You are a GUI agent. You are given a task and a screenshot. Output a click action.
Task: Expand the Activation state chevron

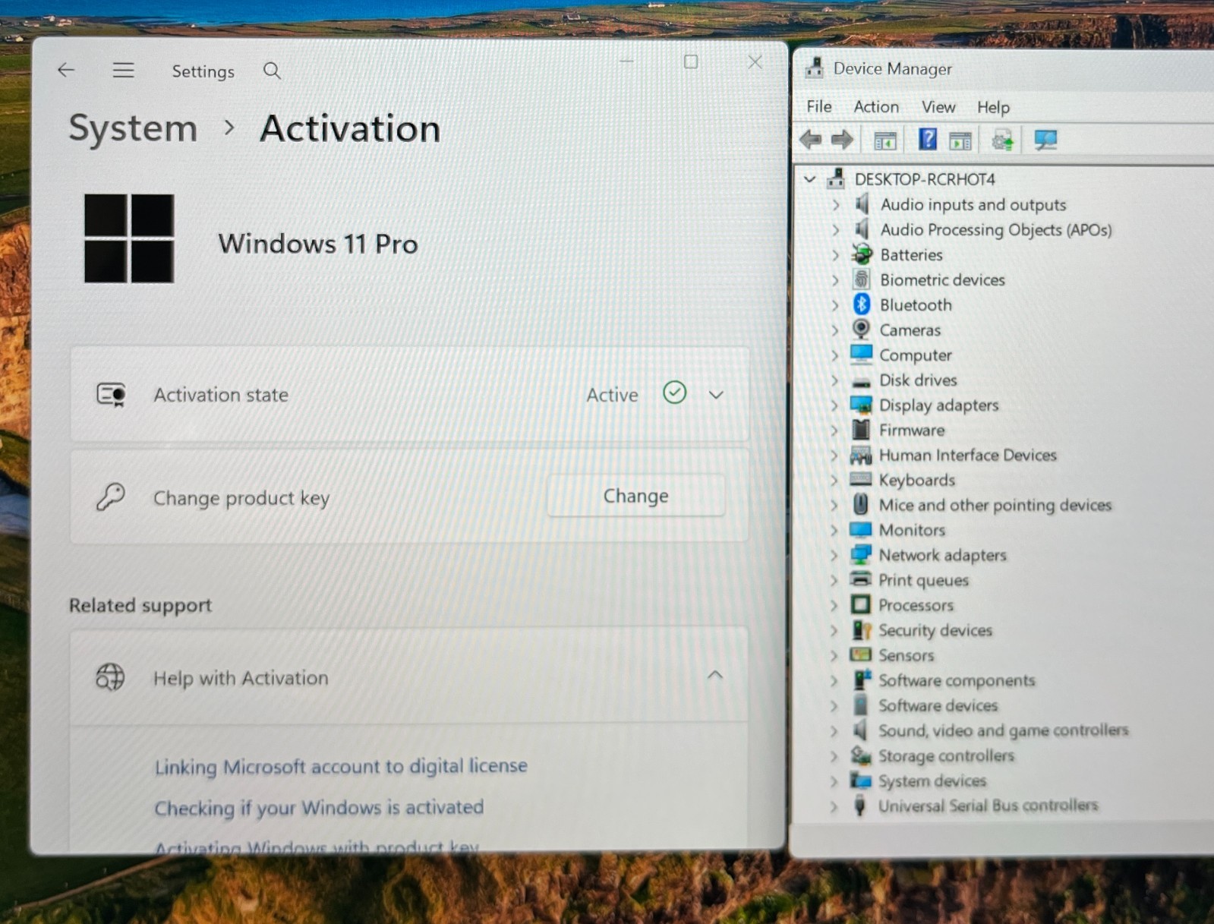pos(716,395)
